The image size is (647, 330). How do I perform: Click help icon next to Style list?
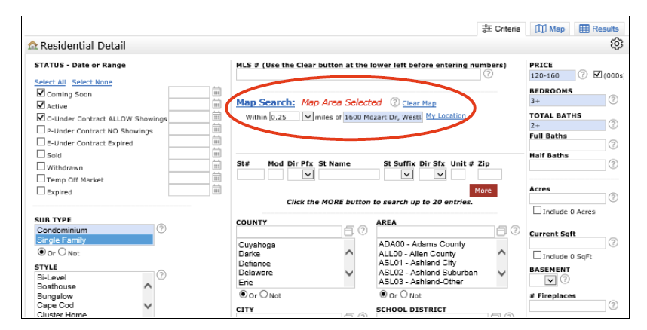(161, 275)
